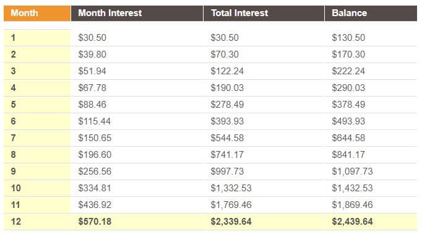422x234 pixels.
Task: Click the $122.24 total interest value
Action: click(227, 71)
